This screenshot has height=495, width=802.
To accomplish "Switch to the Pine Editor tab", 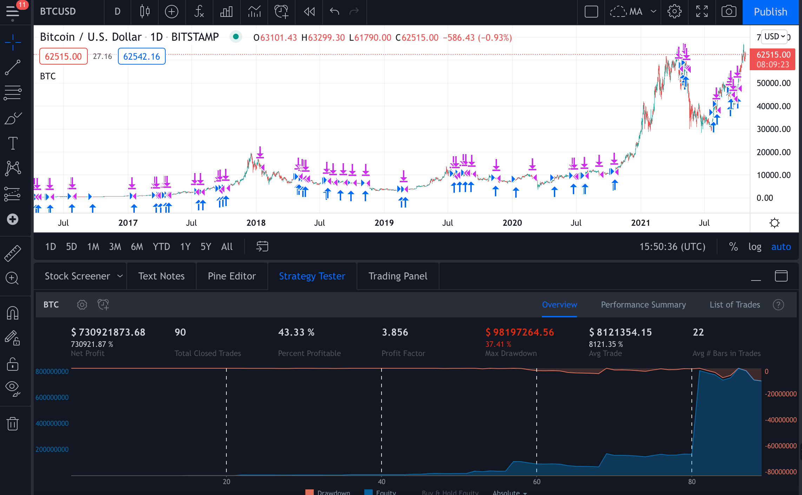I will pos(232,276).
